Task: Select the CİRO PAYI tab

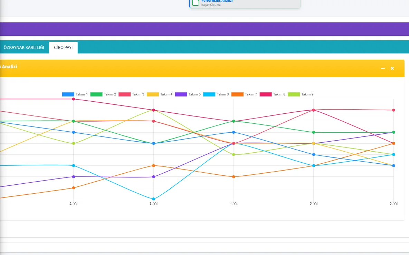Action: click(63, 47)
